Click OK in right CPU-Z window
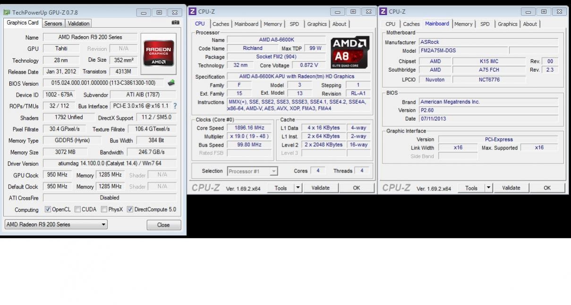Image resolution: width=571 pixels, height=305 pixels. coord(547,188)
